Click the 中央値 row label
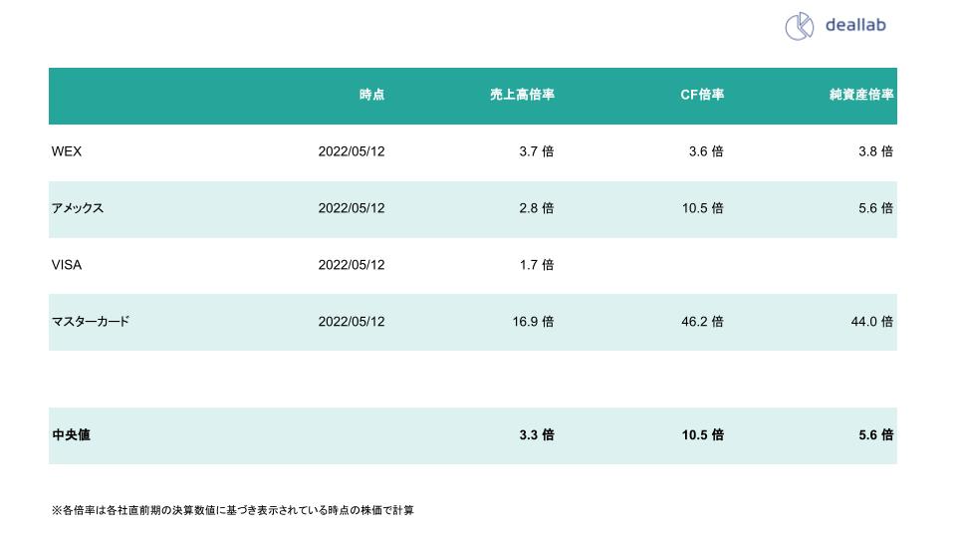956x538 pixels. (72, 435)
